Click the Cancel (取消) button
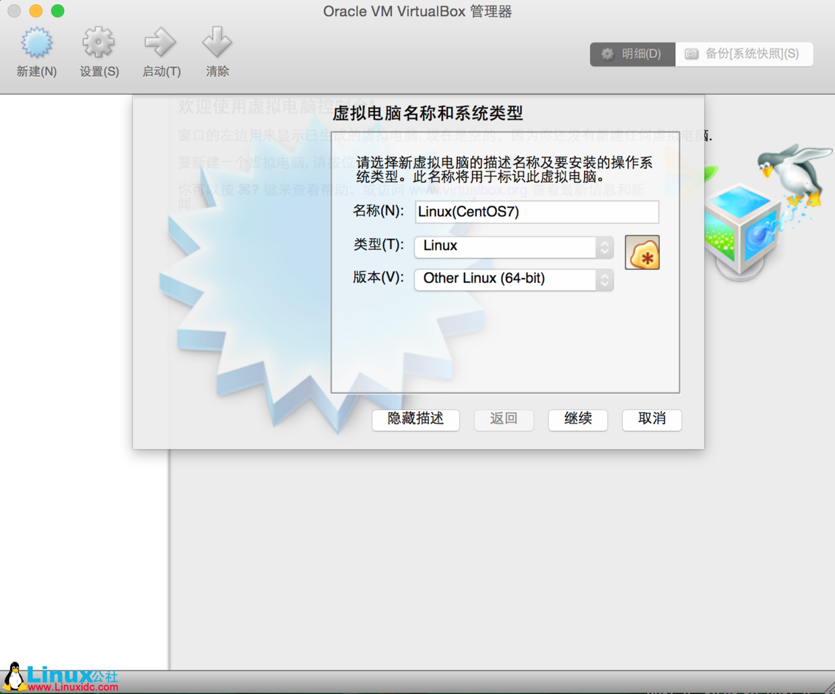 (x=652, y=419)
